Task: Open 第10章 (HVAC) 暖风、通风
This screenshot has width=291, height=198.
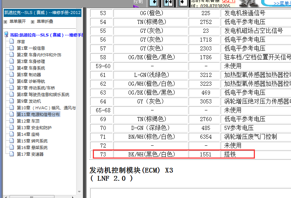Action: click(46, 108)
